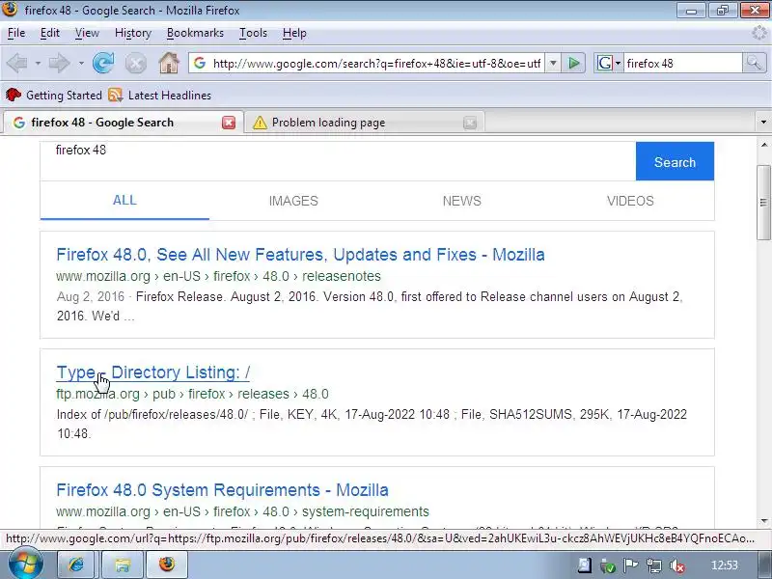
Task: Open the Getting Started bookmark
Action: [x=53, y=95]
